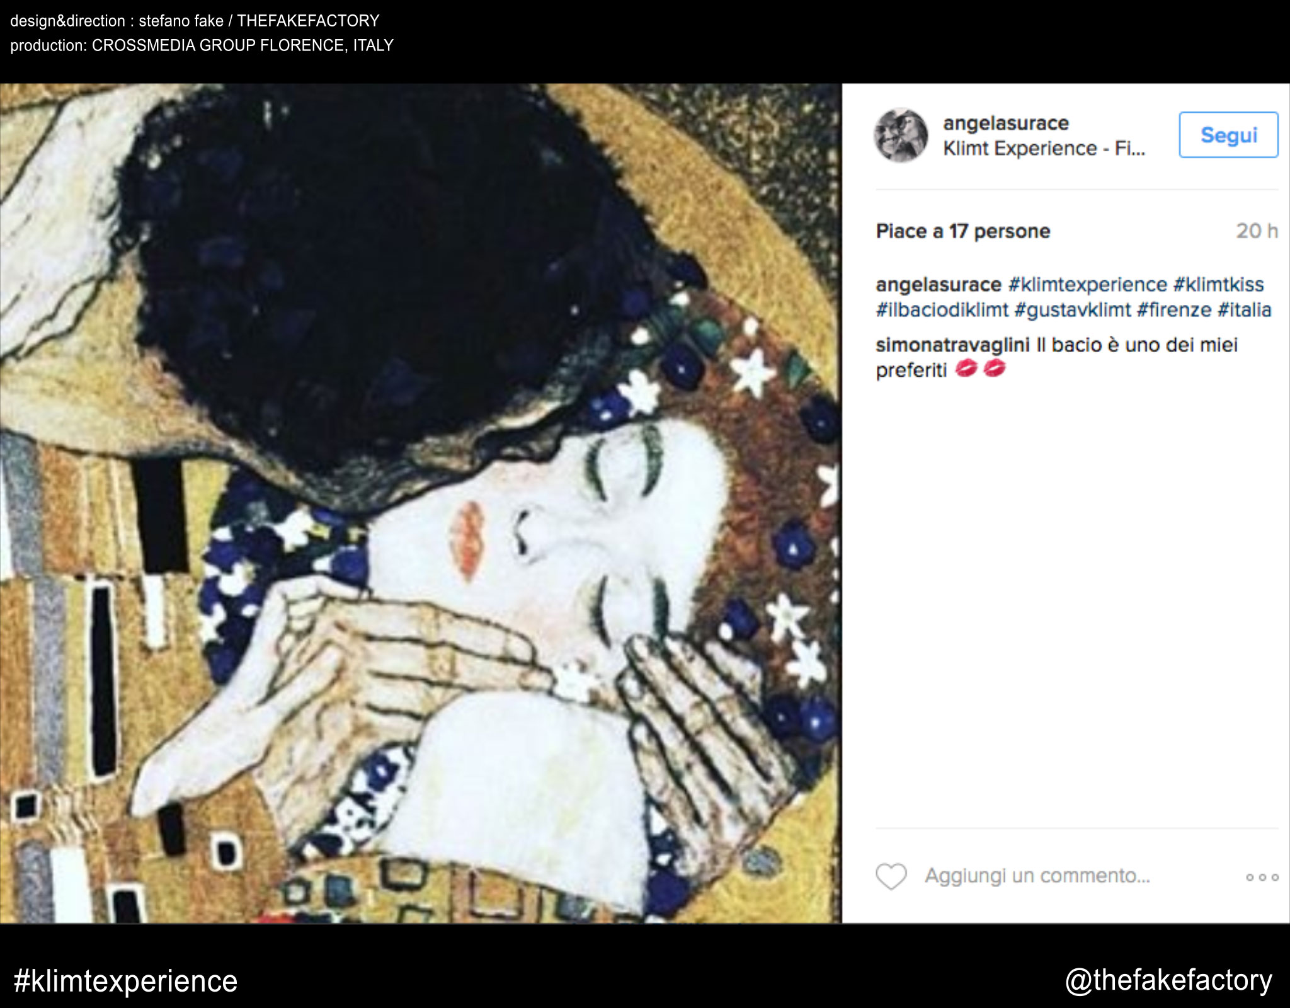This screenshot has height=1008, width=1290.
Task: Open the #klimtkiss hashtag
Action: click(1218, 285)
